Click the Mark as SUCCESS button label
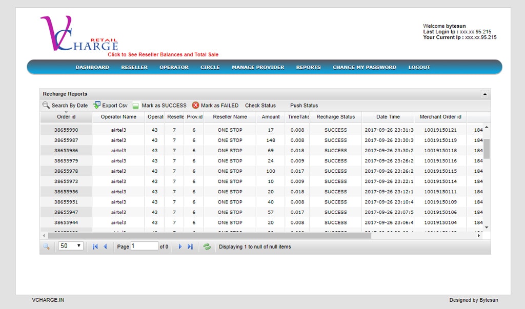Viewport: 525px width, 309px height. pos(164,106)
